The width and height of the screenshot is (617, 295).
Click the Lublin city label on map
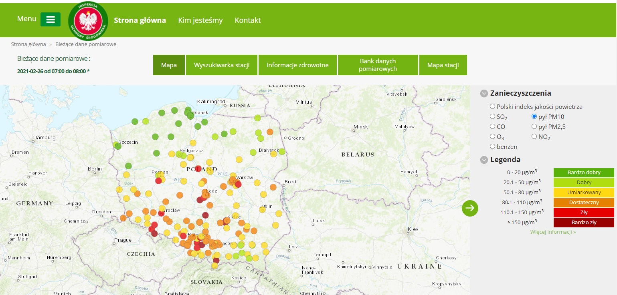click(x=266, y=207)
